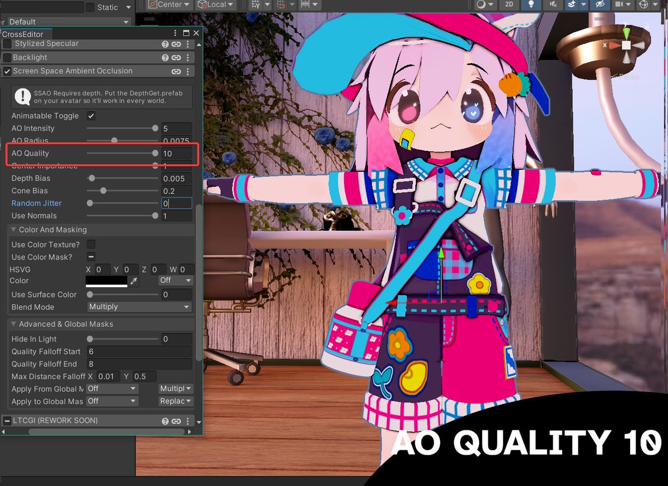The height and width of the screenshot is (486, 668).
Task: Click the link icon on Stylized Specular
Action: pyautogui.click(x=176, y=44)
